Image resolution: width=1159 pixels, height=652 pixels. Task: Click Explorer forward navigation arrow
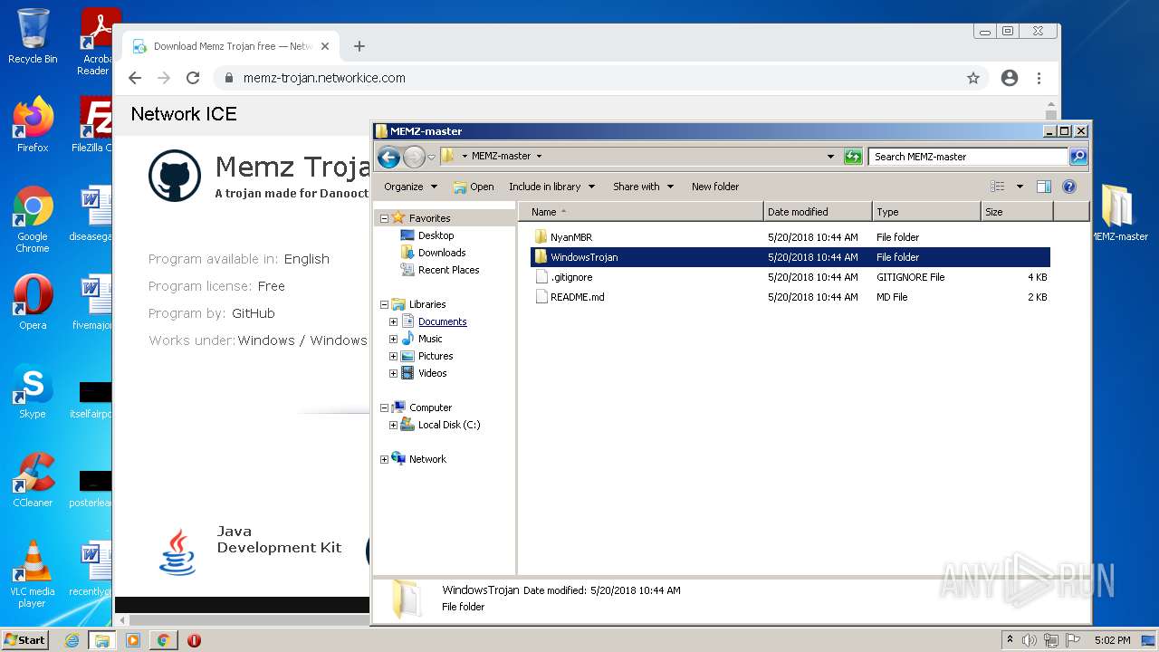tap(414, 157)
